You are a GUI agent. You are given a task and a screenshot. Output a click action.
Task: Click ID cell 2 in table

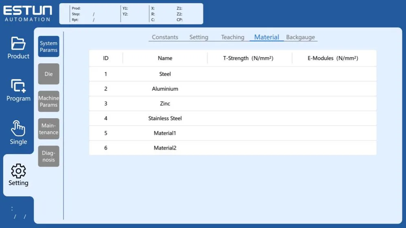(106, 89)
